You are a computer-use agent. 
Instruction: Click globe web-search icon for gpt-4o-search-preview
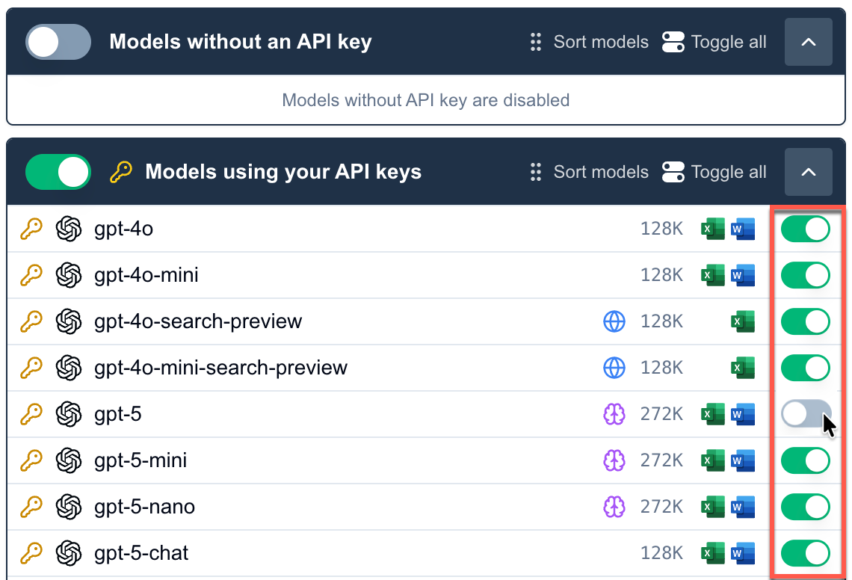(x=614, y=322)
